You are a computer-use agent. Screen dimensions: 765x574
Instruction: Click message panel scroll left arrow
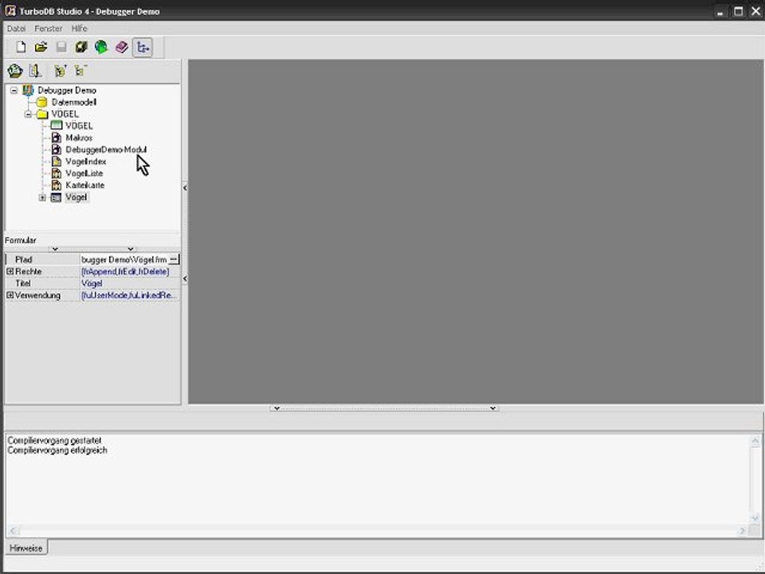coord(13,530)
